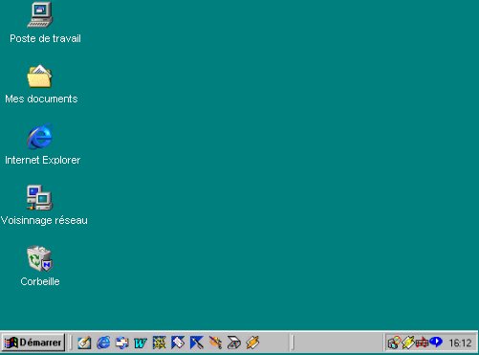Click the red tray icon
This screenshot has width=479, height=355.
422,343
